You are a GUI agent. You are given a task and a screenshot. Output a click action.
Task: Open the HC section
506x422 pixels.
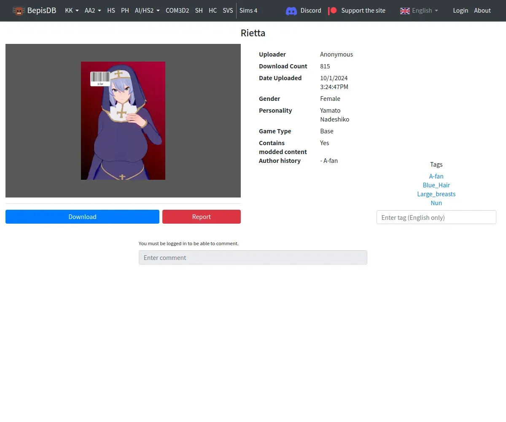[x=213, y=11]
